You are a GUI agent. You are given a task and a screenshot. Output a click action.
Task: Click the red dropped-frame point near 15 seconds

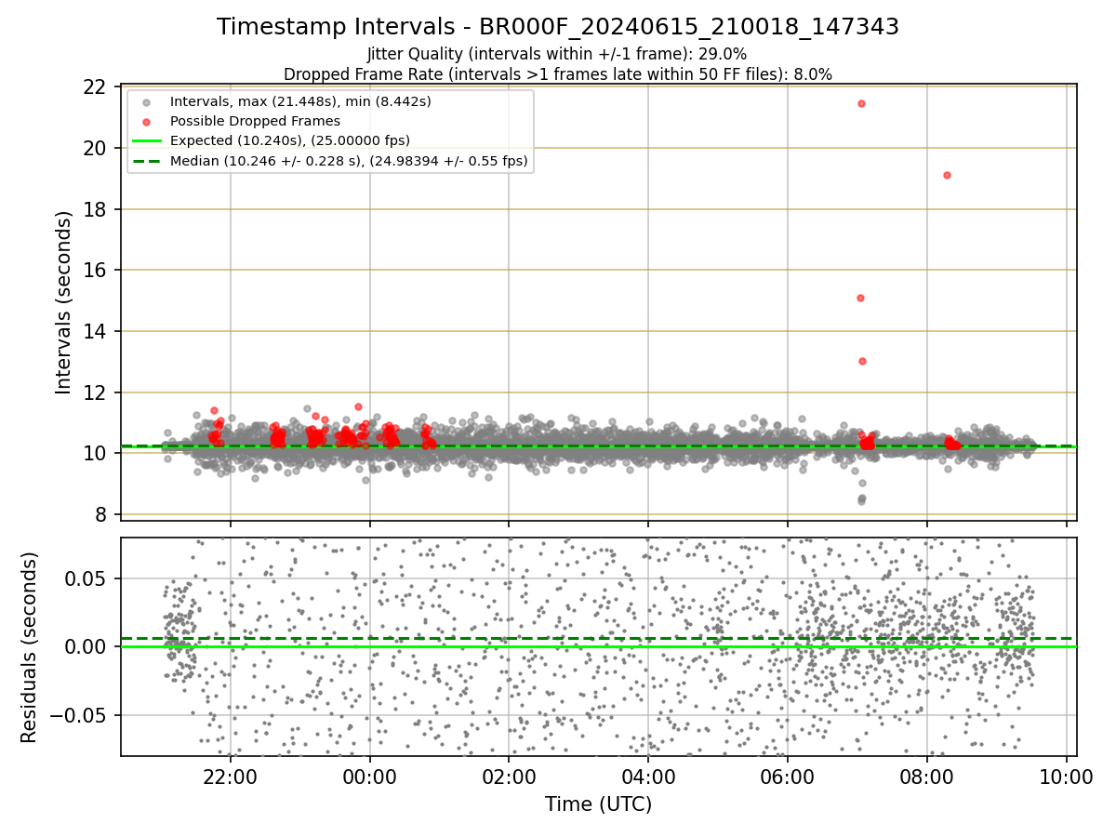(860, 298)
